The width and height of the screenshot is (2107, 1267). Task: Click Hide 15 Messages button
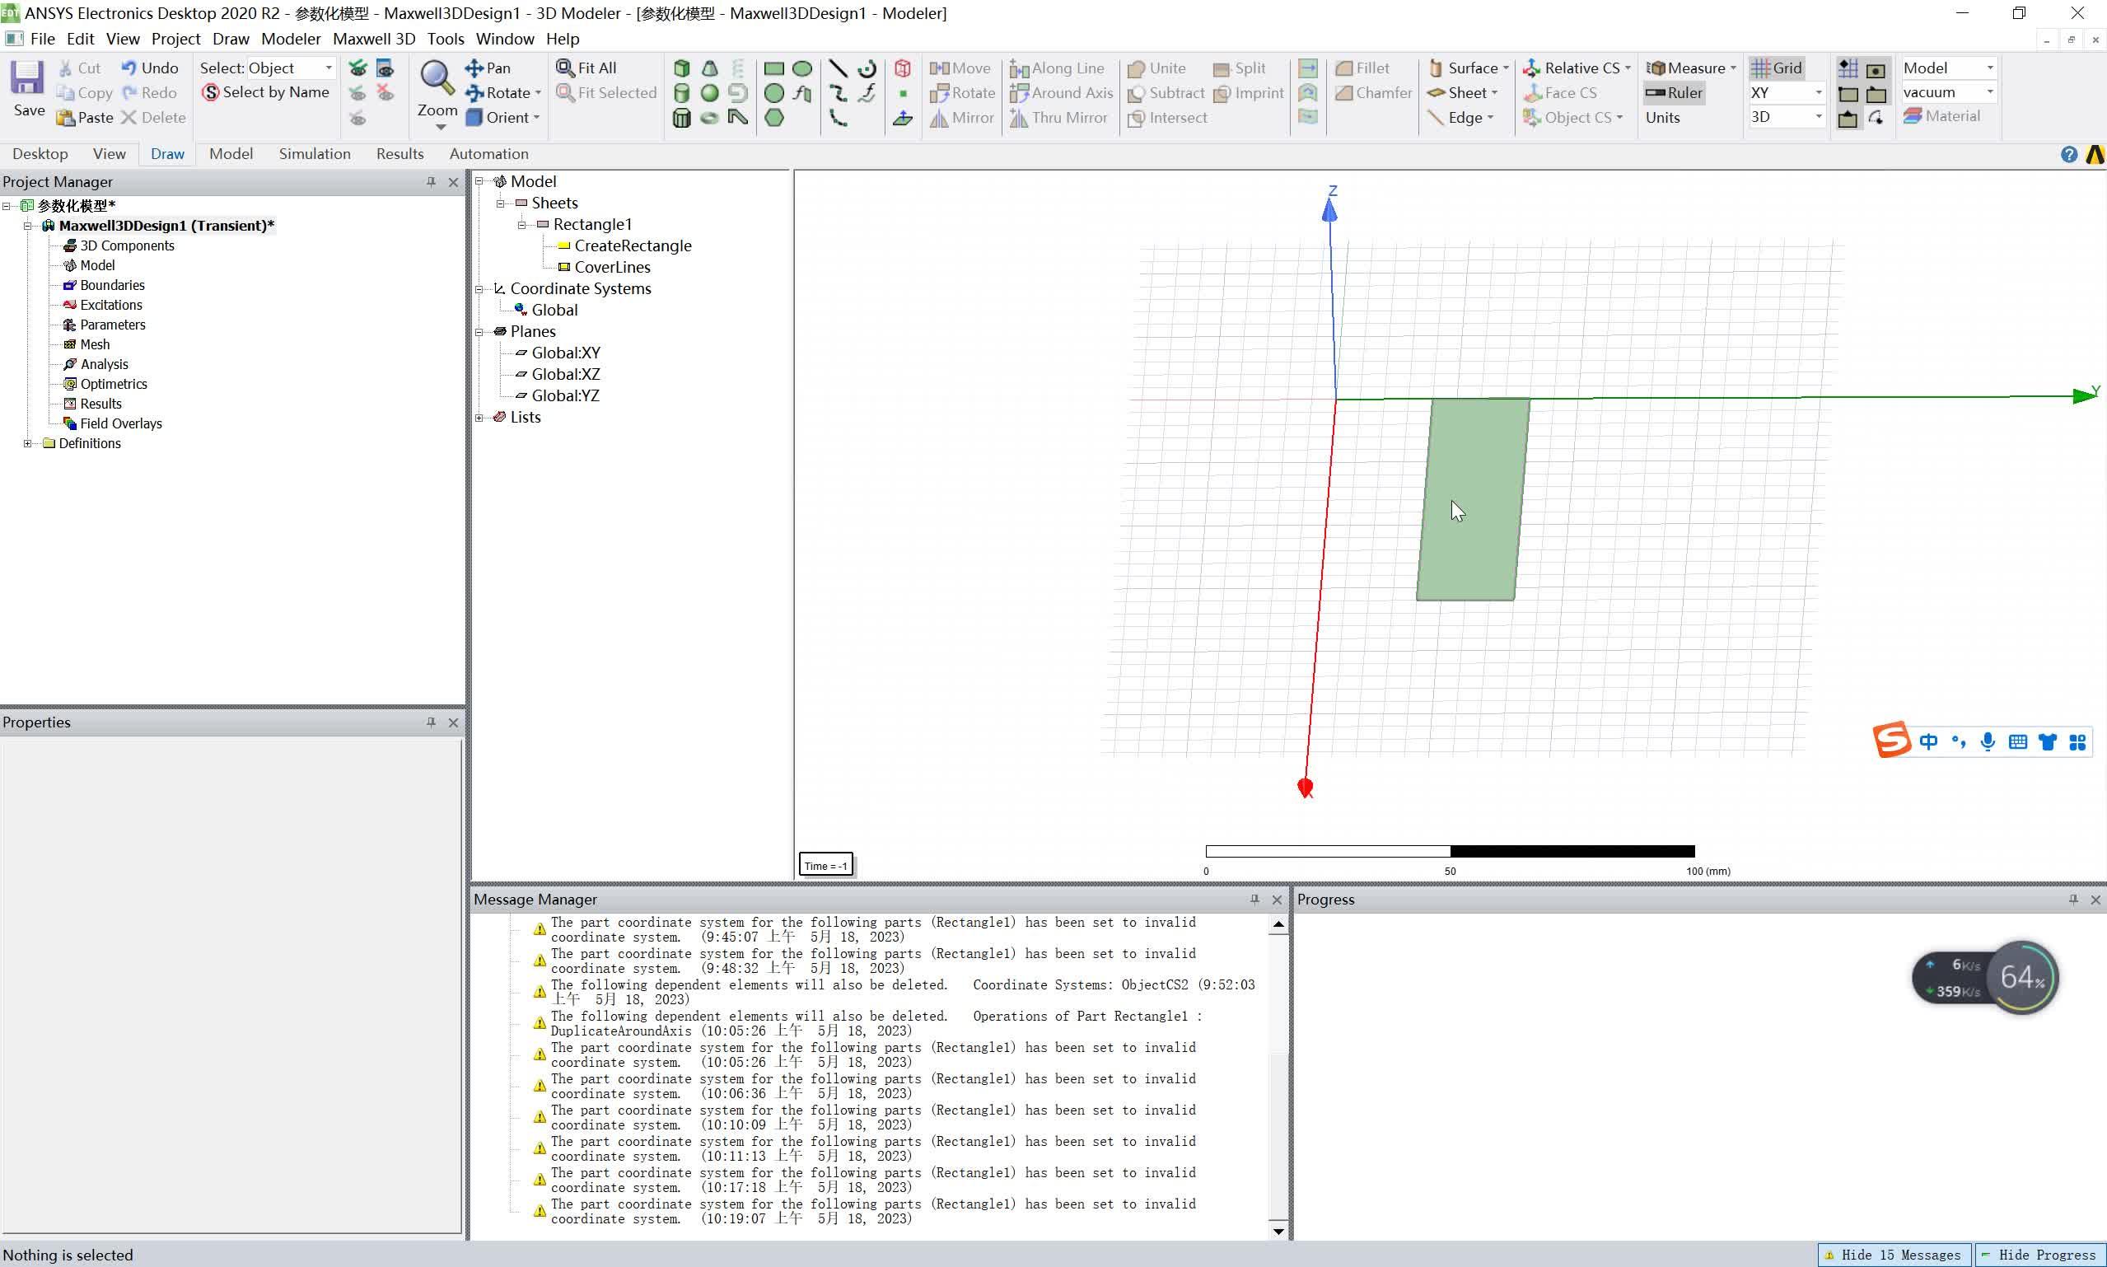(x=1893, y=1254)
